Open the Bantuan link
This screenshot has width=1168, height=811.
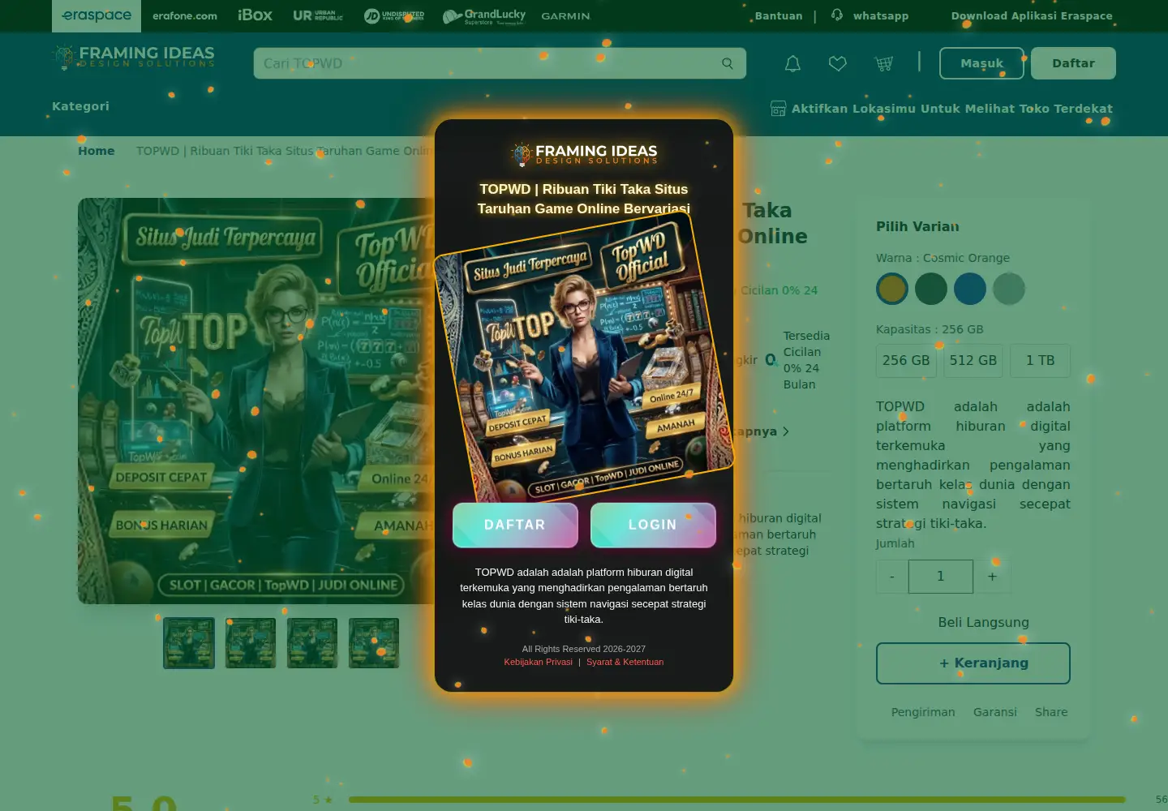coord(779,15)
